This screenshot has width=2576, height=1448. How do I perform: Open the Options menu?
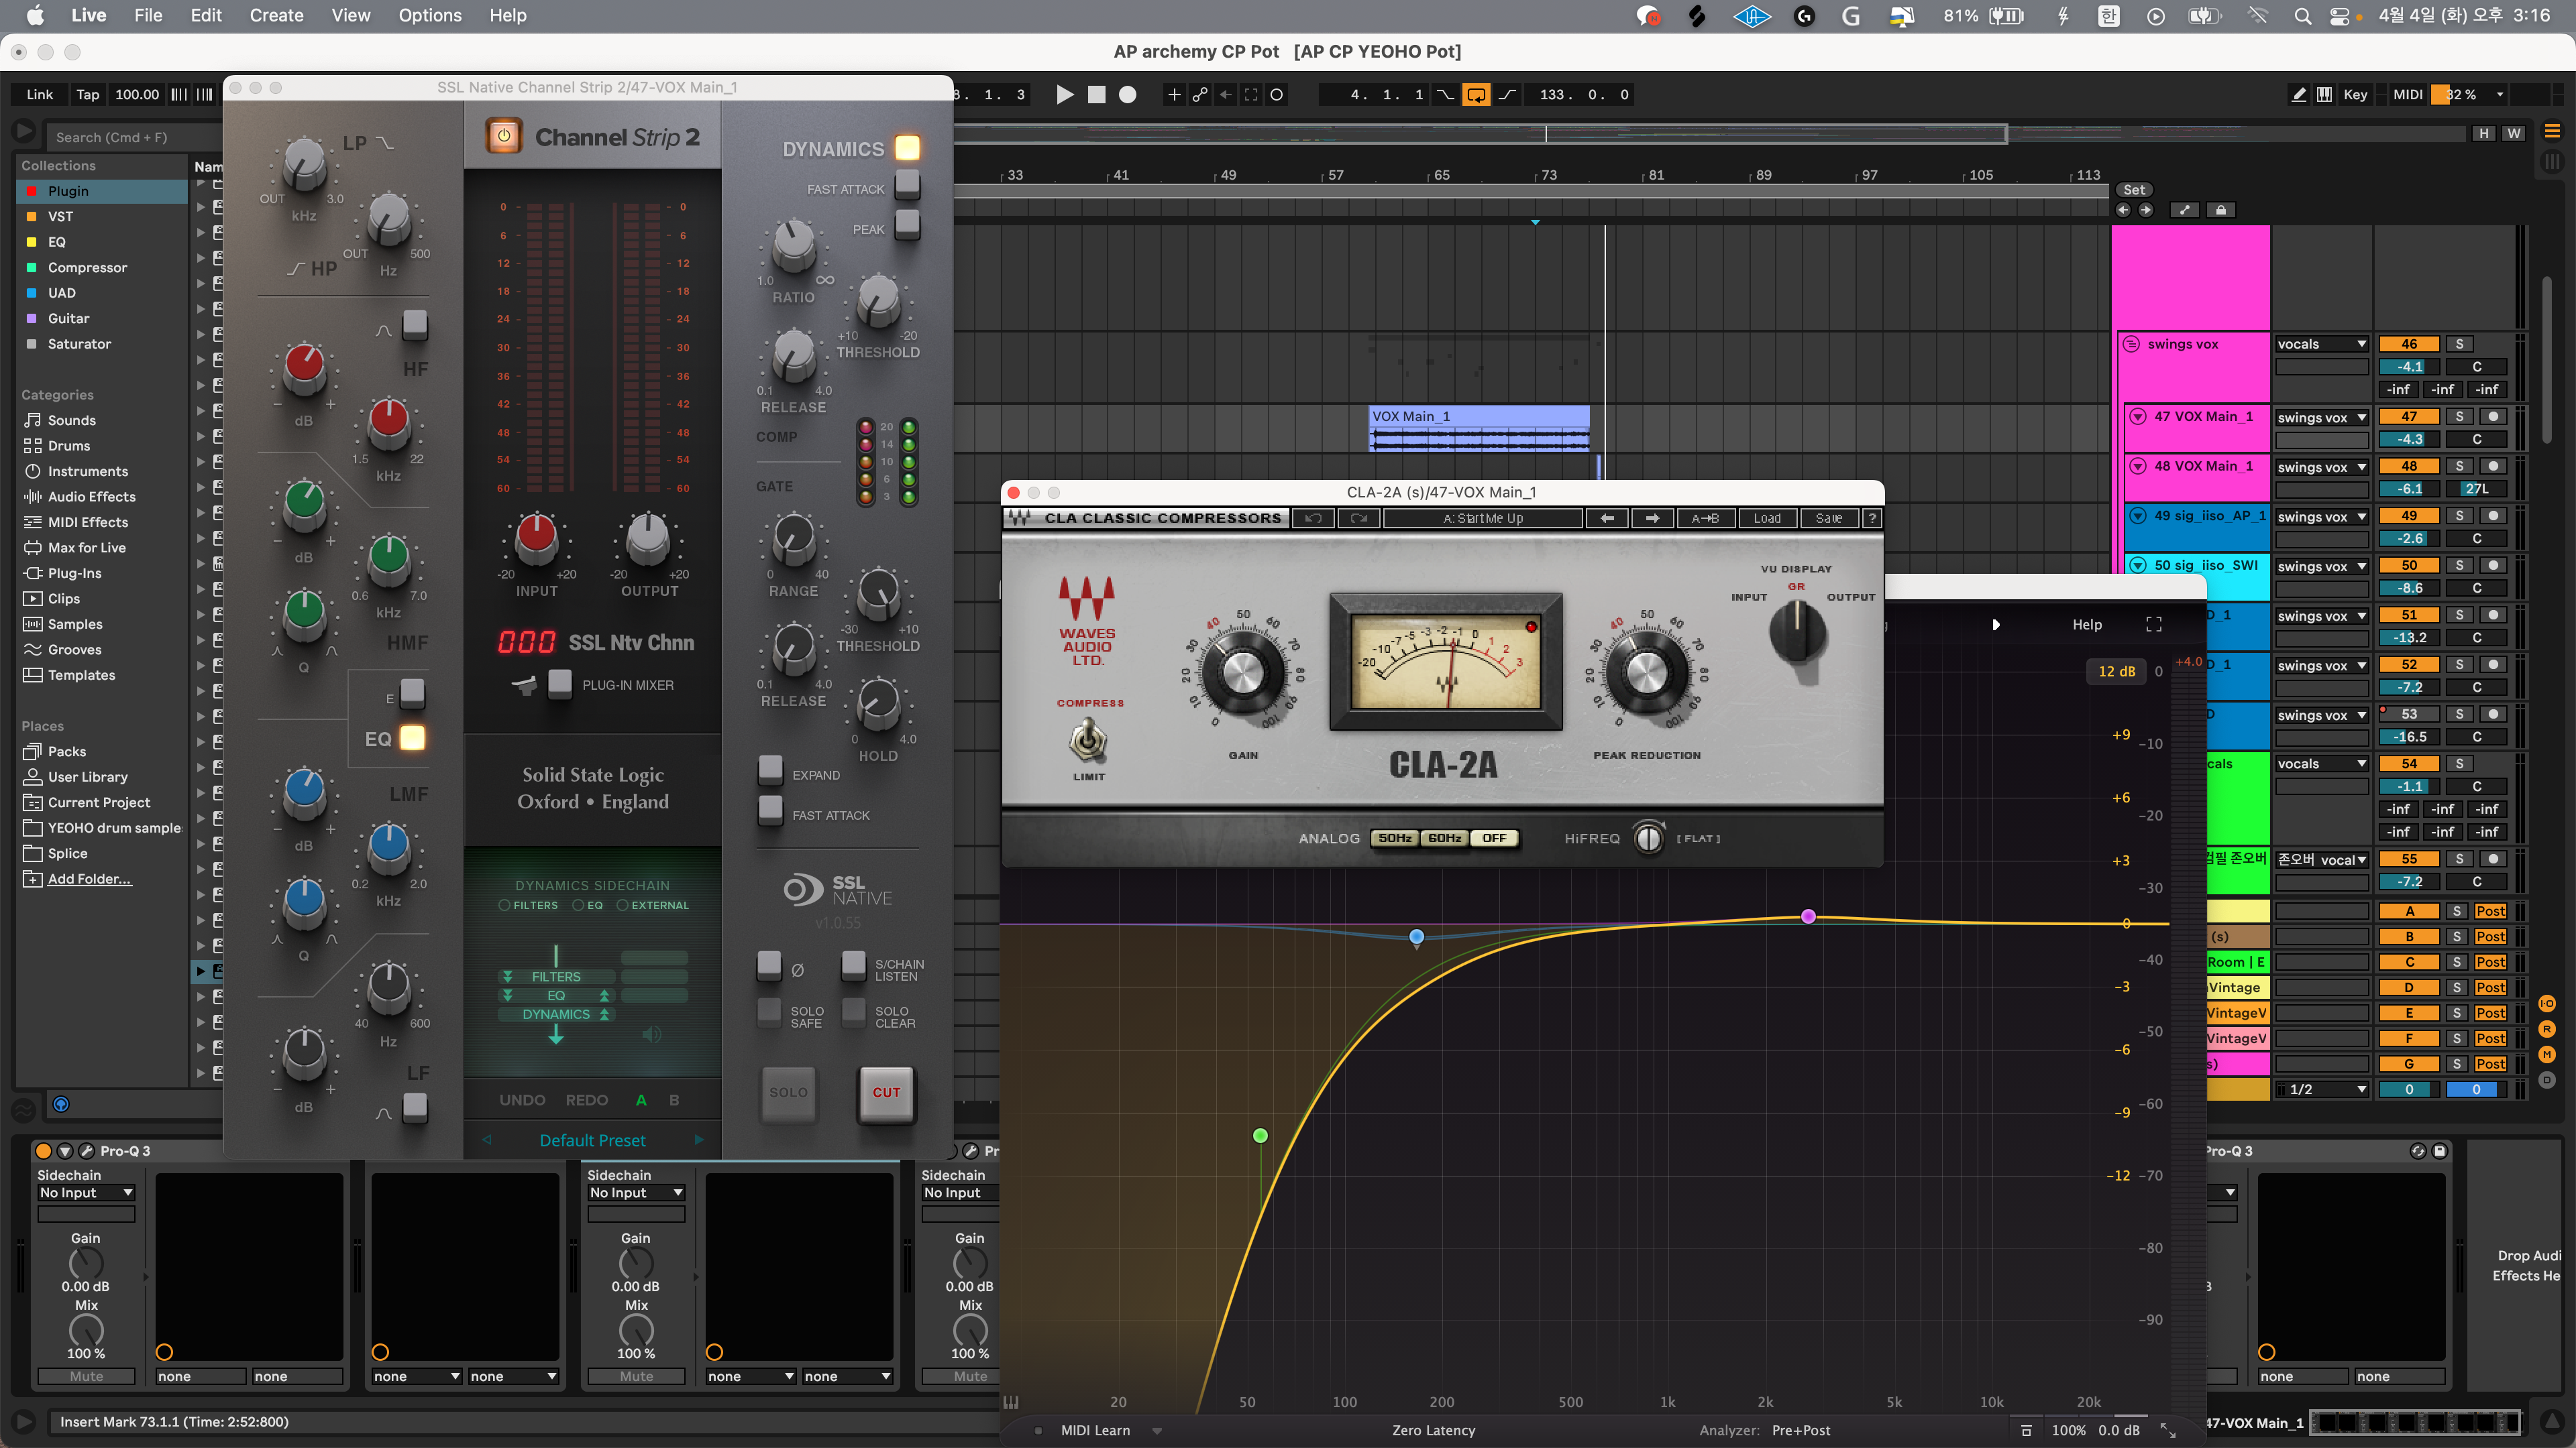pos(430,15)
